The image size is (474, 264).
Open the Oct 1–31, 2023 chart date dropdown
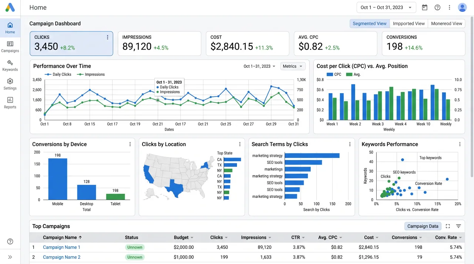click(x=259, y=66)
